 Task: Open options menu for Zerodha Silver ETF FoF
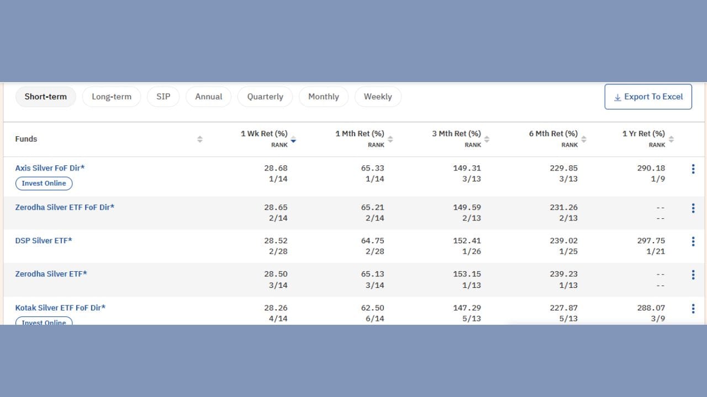(693, 208)
